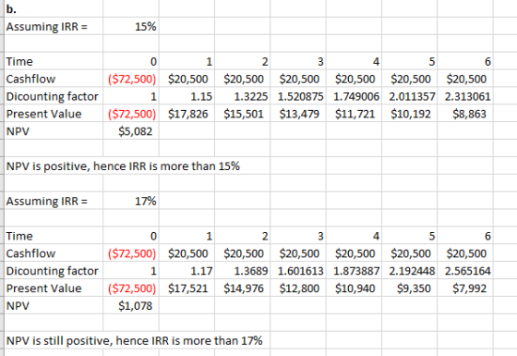Select the 15% IRR assumption cell
The height and width of the screenshot is (356, 517).
tap(131, 26)
